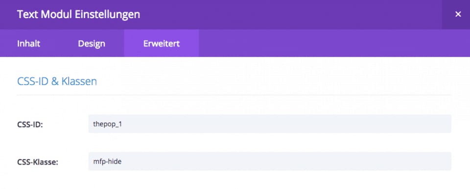Close the Text Modul Einstellungen dialog
470x189 pixels.
458,14
